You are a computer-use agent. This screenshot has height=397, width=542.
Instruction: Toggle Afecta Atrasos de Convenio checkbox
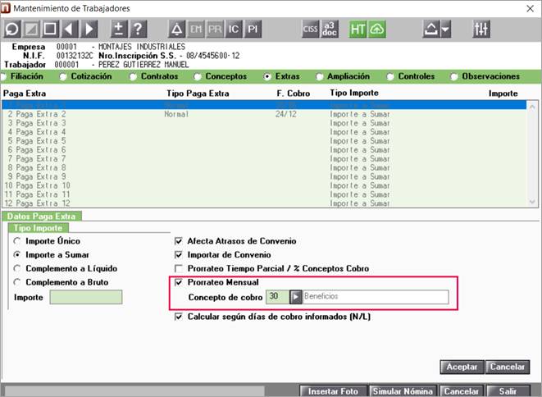(x=179, y=241)
